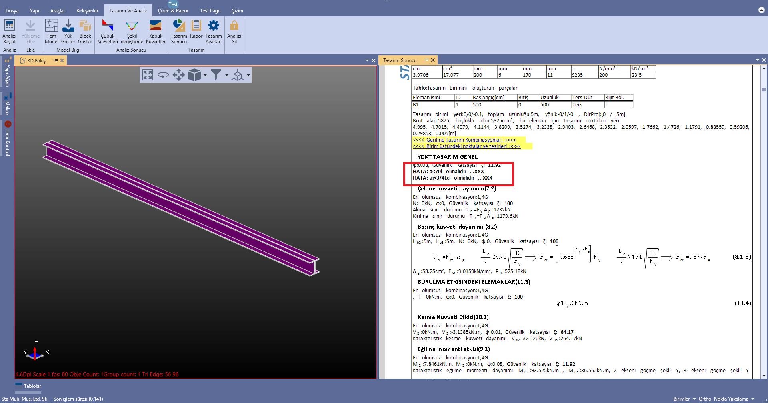768x403 pixels.
Task: Pin the Tasarım Sonucu tab
Action: click(426, 60)
